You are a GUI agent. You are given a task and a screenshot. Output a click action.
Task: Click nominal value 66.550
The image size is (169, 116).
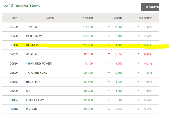[x=89, y=109]
